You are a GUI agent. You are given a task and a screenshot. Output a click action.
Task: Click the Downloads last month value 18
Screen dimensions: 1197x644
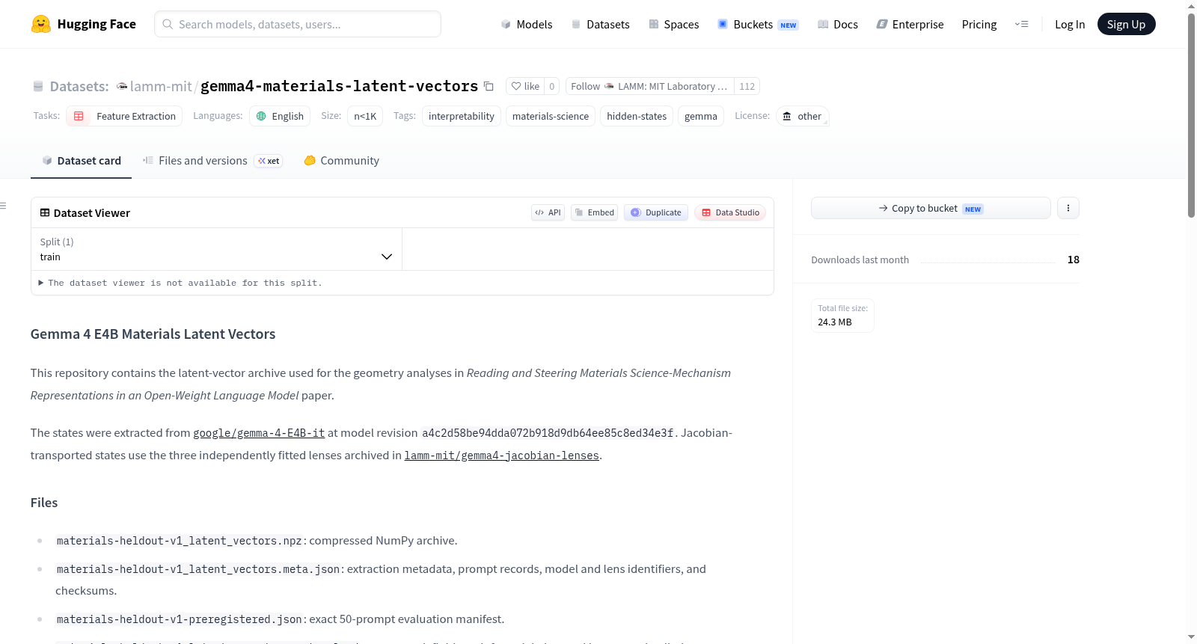pos(1074,260)
